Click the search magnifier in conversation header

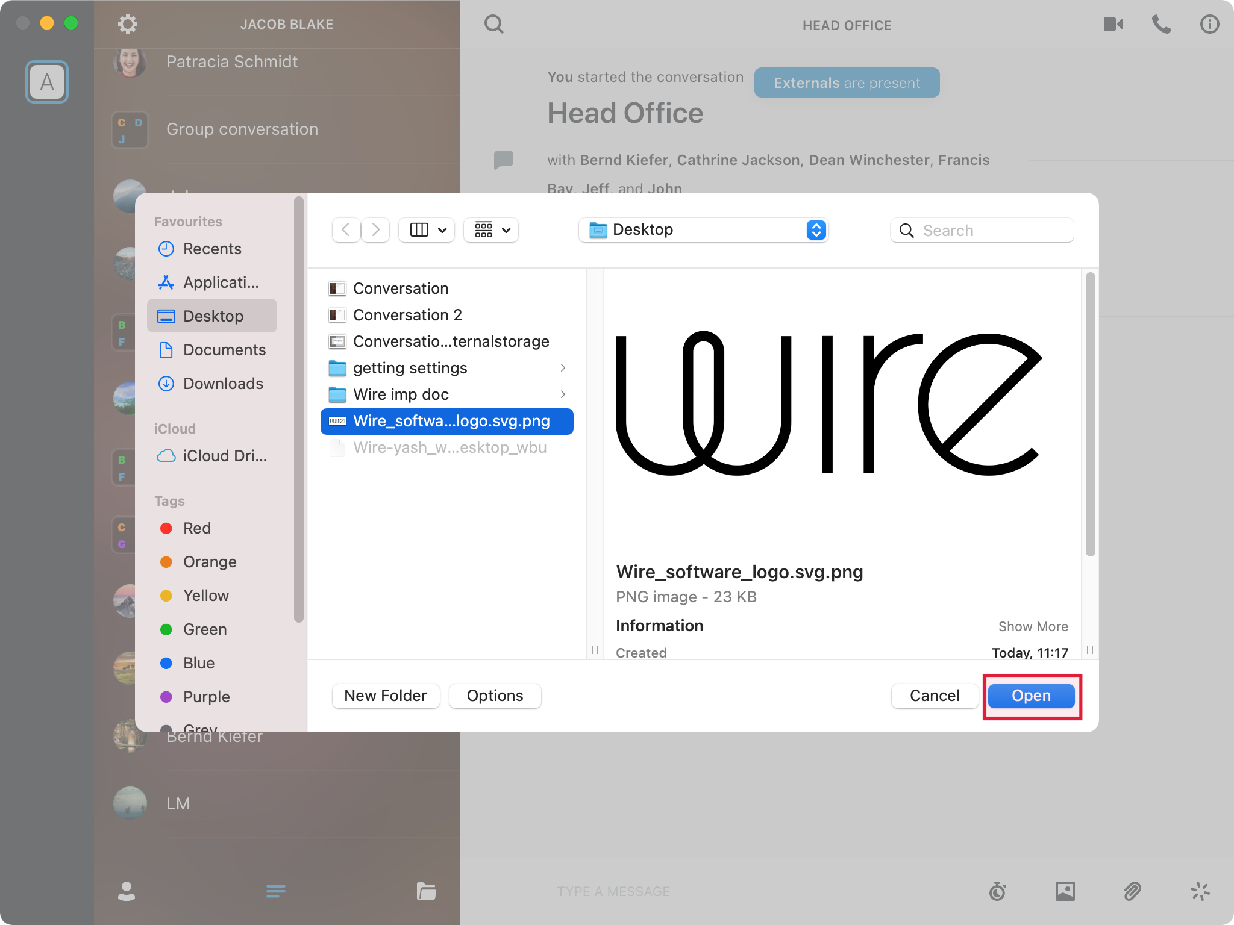click(493, 24)
